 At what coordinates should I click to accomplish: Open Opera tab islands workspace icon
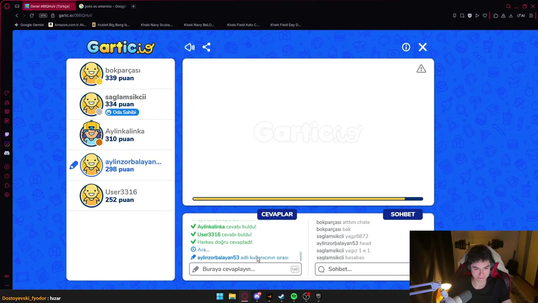pyautogui.click(x=17, y=6)
